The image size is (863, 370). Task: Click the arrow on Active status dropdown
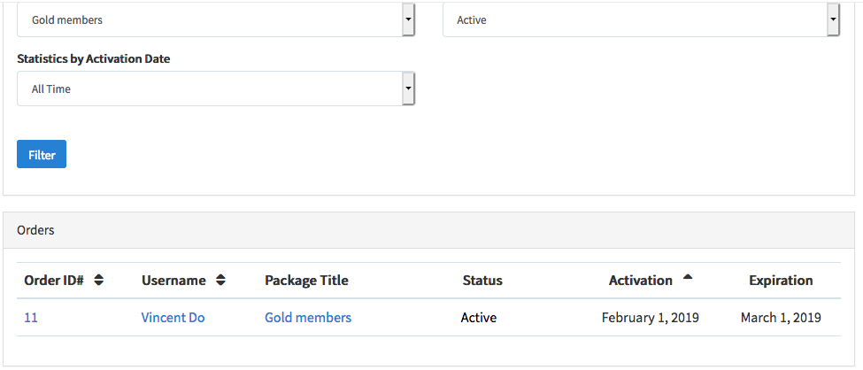click(x=832, y=19)
